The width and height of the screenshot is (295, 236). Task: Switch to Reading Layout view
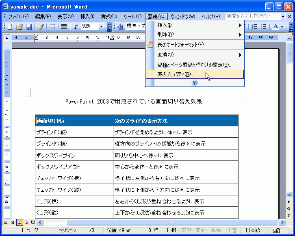coord(33,223)
